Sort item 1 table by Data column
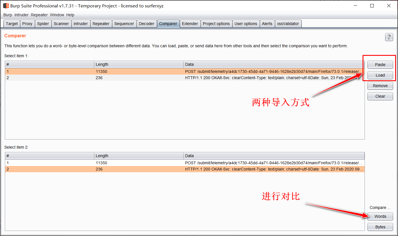Image resolution: width=398 pixels, height=236 pixels. (x=274, y=64)
